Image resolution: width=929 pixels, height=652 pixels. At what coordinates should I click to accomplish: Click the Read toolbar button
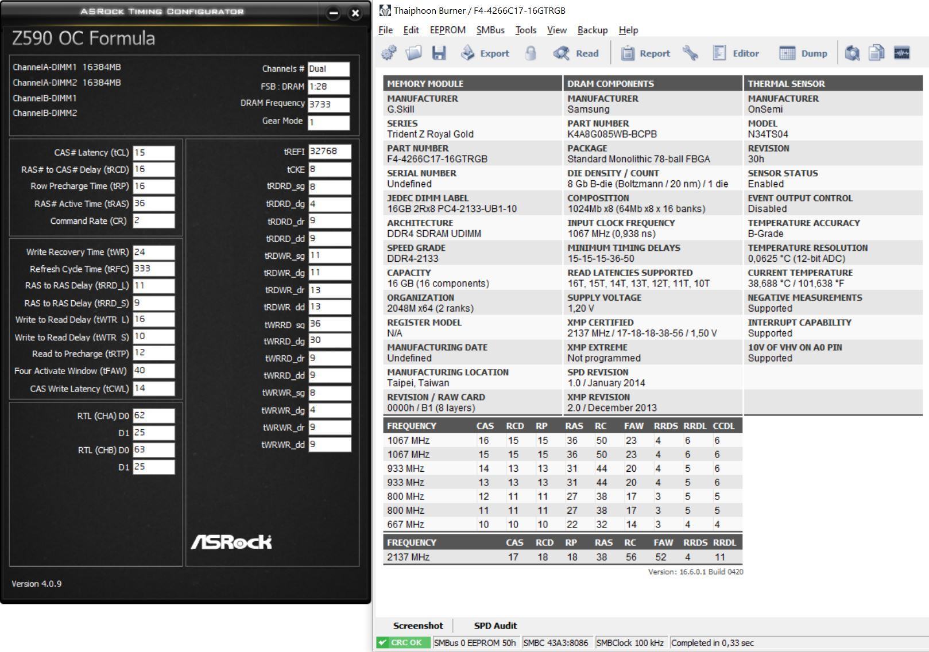[576, 53]
